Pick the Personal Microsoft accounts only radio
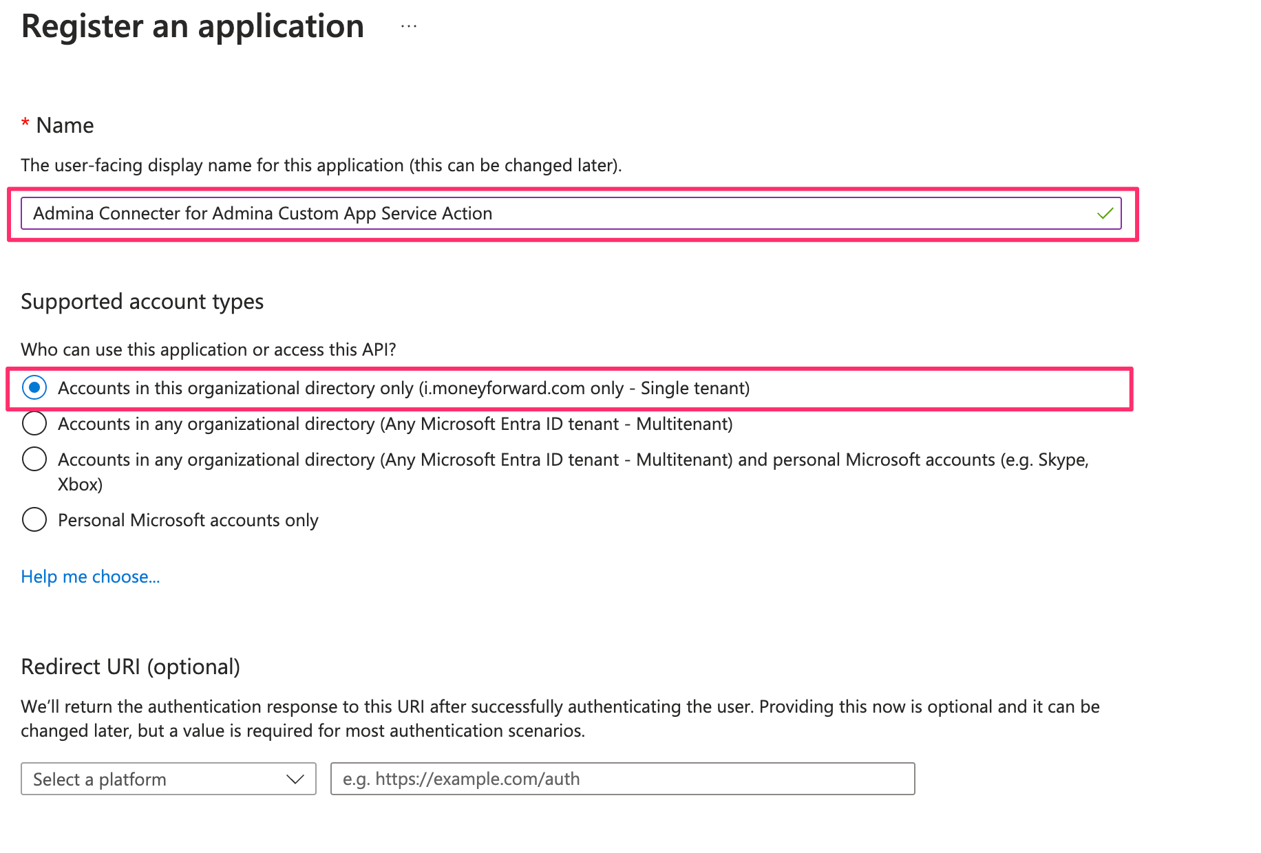This screenshot has width=1261, height=853. pos(34,520)
